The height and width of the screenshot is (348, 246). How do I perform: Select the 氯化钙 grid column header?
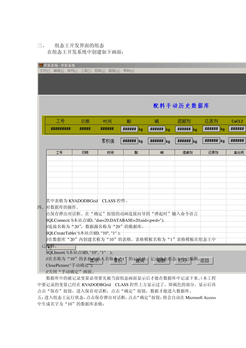[236, 153]
